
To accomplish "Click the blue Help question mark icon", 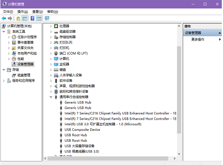I will 33,18.
